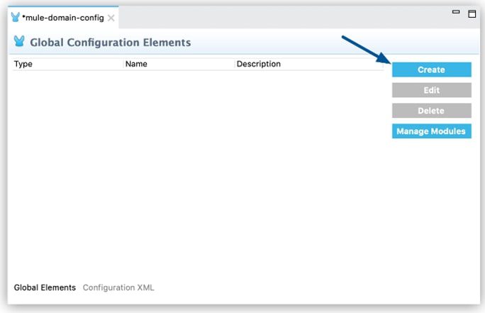485x313 pixels.
Task: Click the Create button
Action: 432,70
